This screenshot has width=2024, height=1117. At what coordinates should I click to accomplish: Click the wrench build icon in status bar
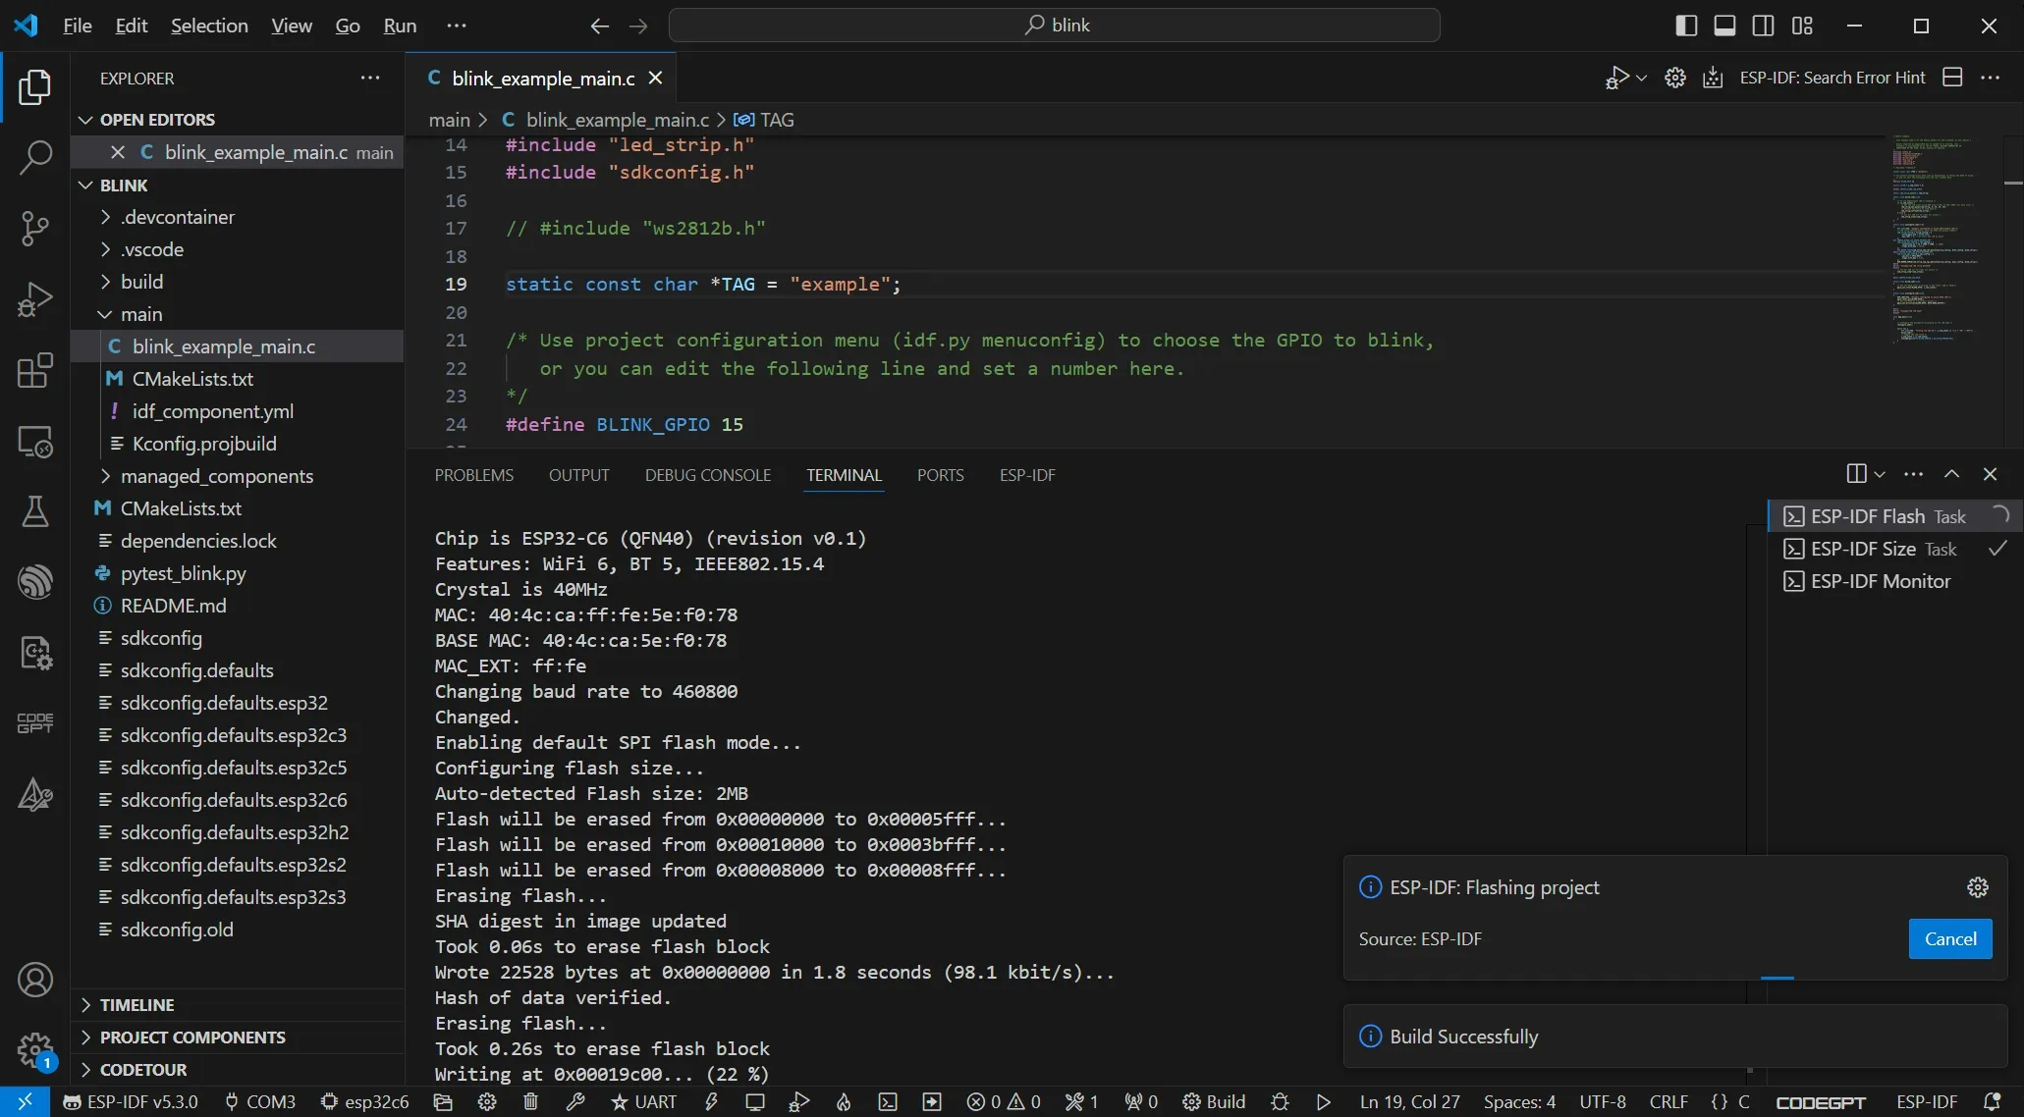click(x=575, y=1101)
